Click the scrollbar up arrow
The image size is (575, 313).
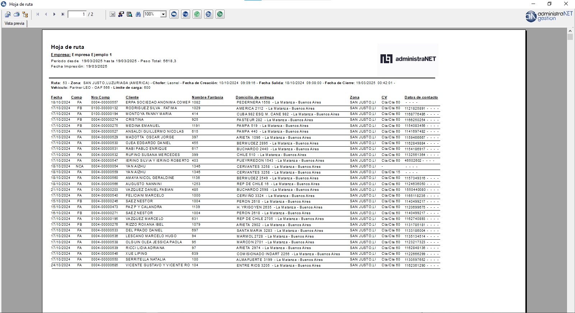(x=570, y=31)
